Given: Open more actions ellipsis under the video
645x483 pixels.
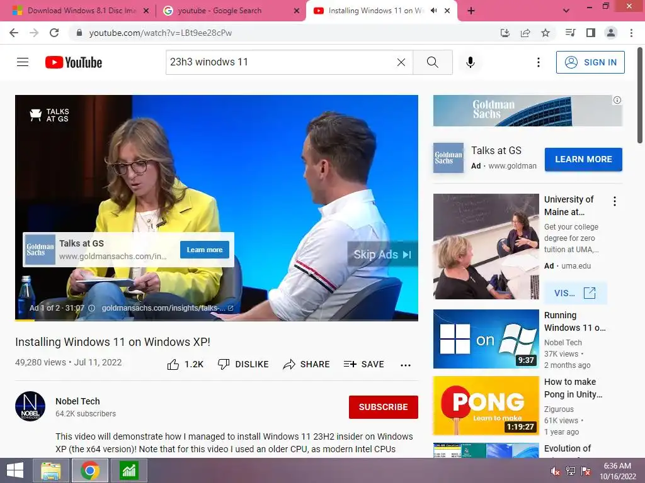Looking at the screenshot, I should click(406, 365).
